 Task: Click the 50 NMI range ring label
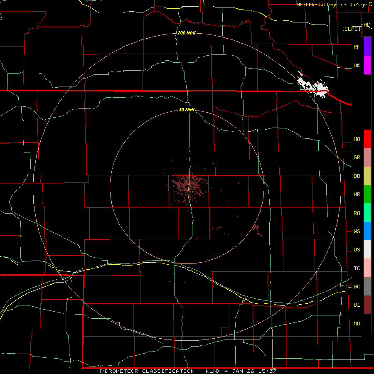[187, 110]
